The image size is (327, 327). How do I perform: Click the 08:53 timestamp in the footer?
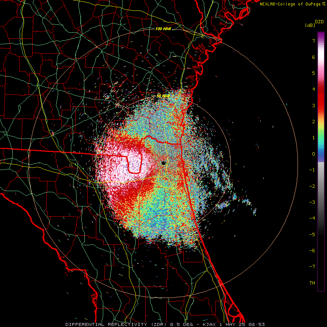coord(257,324)
